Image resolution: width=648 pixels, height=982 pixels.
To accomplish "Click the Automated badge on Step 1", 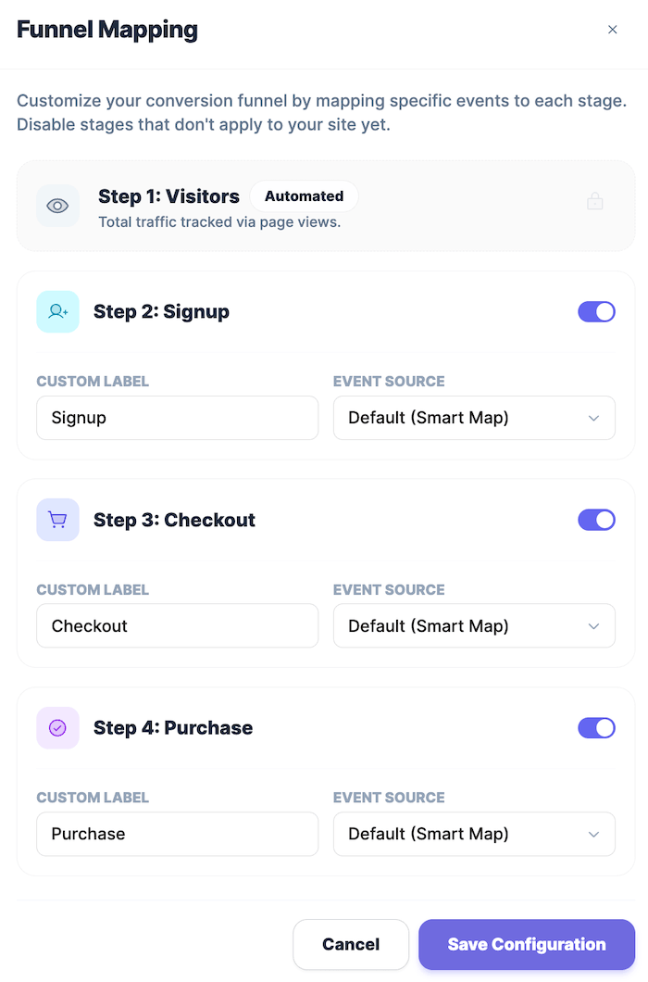I will [304, 195].
